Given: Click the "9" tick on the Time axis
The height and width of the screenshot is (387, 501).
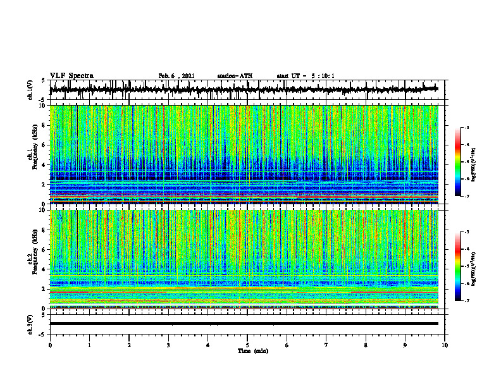Looking at the screenshot, I should [x=405, y=345].
